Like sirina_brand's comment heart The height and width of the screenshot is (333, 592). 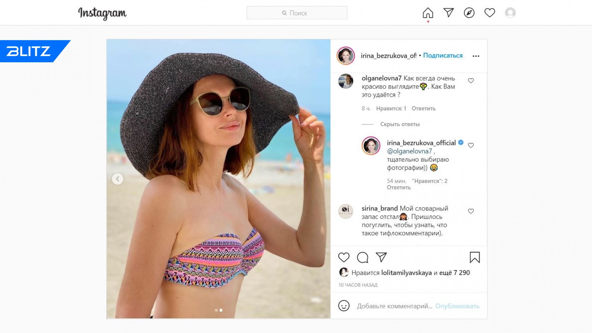(x=471, y=211)
